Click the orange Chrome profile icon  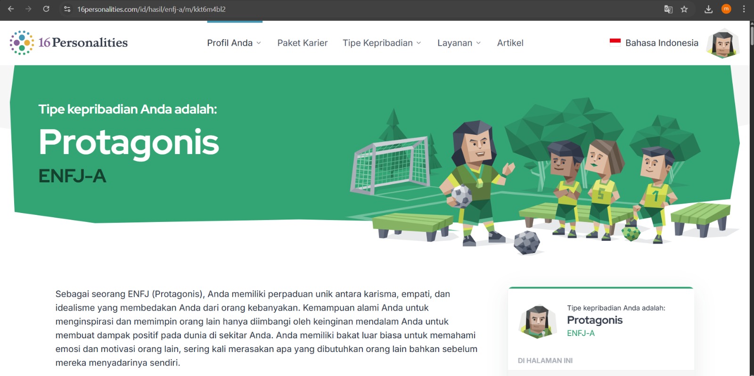[726, 9]
